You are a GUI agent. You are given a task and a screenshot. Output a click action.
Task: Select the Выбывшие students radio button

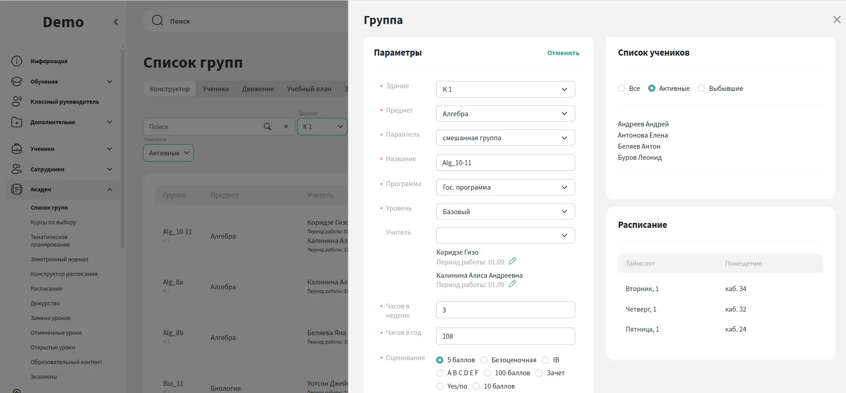pos(701,88)
